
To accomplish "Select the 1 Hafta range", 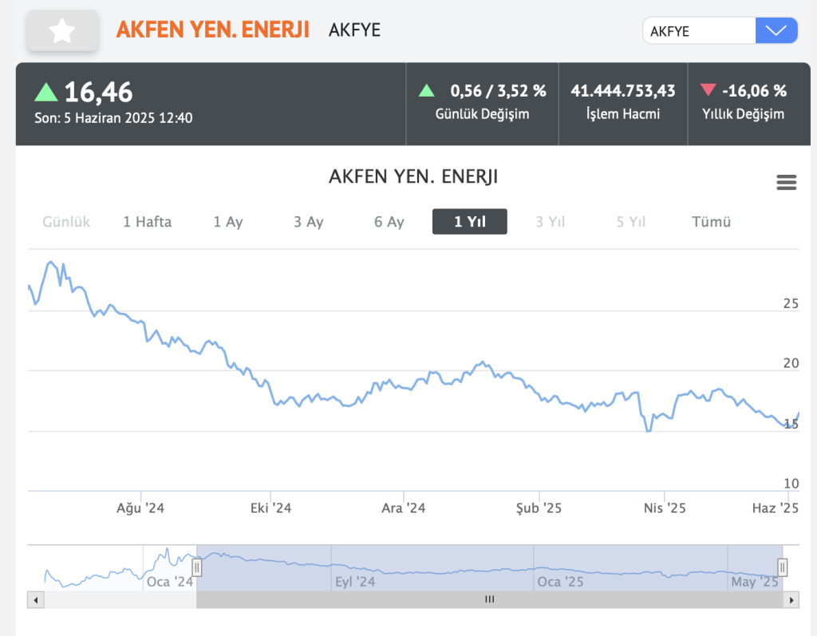I will (147, 222).
